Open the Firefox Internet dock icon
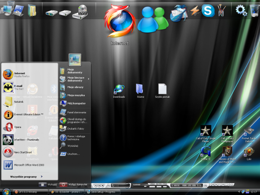Image resolution: width=260 pixels, height=195 pixels. [x=120, y=21]
